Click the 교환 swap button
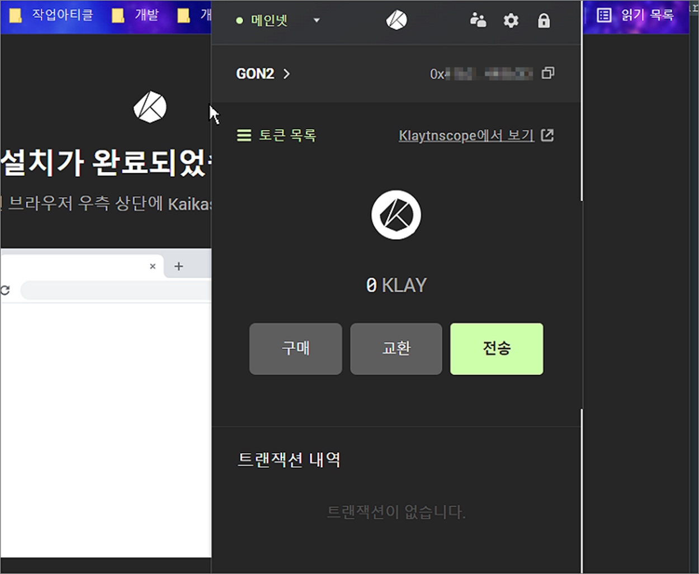 tap(396, 349)
